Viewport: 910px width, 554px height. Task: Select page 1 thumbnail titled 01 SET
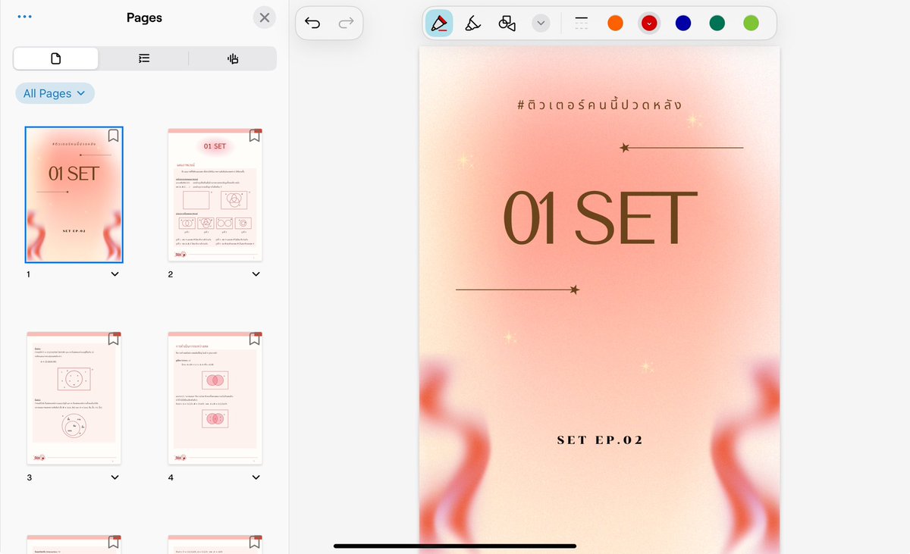[x=74, y=195]
